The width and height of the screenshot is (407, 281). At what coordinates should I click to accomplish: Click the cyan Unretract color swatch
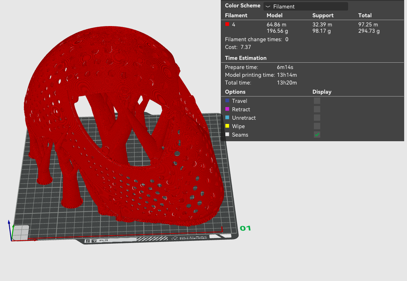tap(227, 117)
